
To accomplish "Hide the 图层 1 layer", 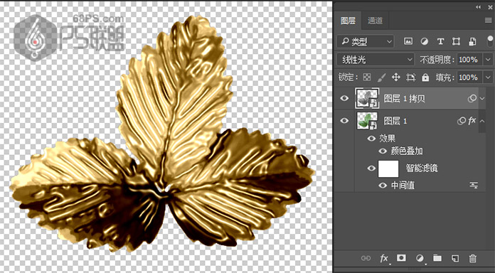I will pos(344,120).
